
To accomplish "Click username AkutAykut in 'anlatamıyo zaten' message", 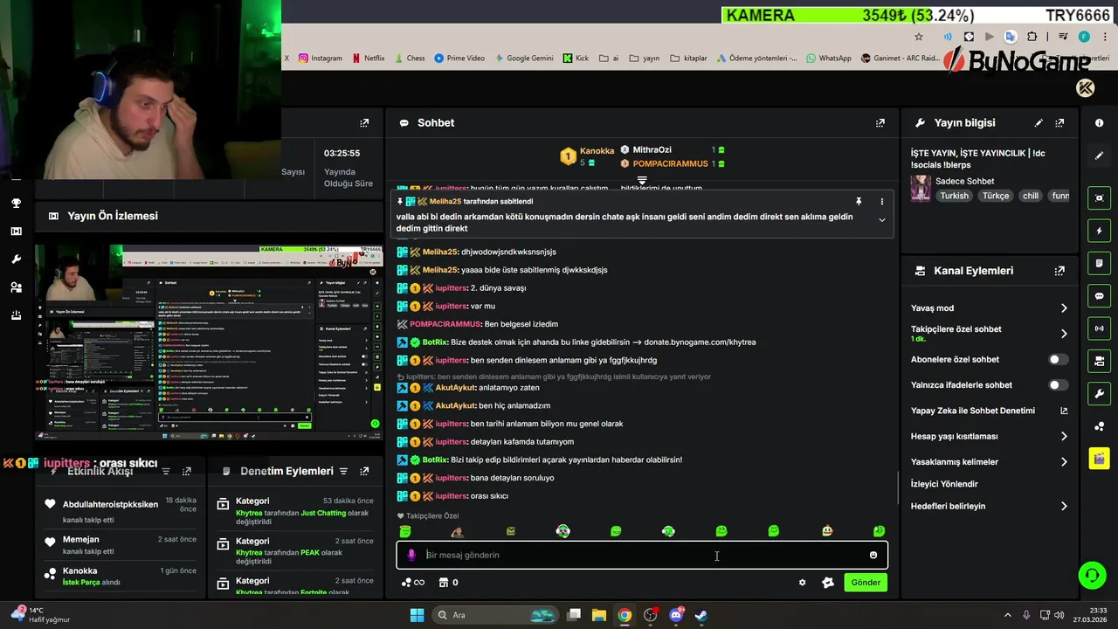I will pyautogui.click(x=455, y=388).
